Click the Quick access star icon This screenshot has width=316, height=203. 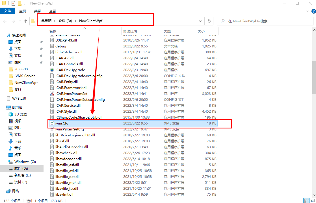[9, 35]
